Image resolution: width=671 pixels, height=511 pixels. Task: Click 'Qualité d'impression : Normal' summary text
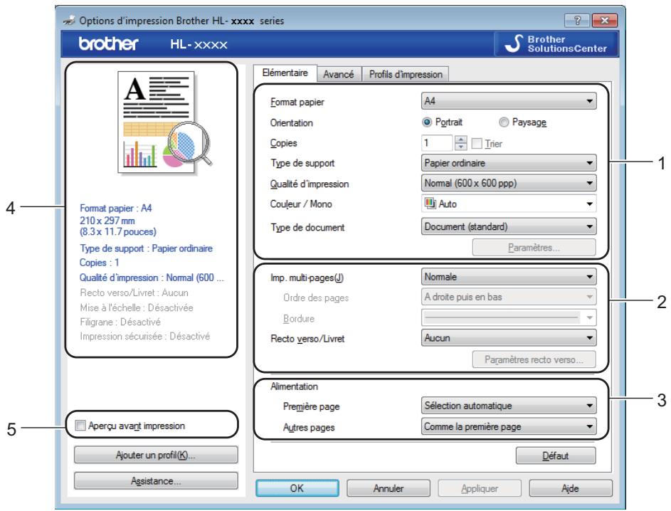point(152,278)
